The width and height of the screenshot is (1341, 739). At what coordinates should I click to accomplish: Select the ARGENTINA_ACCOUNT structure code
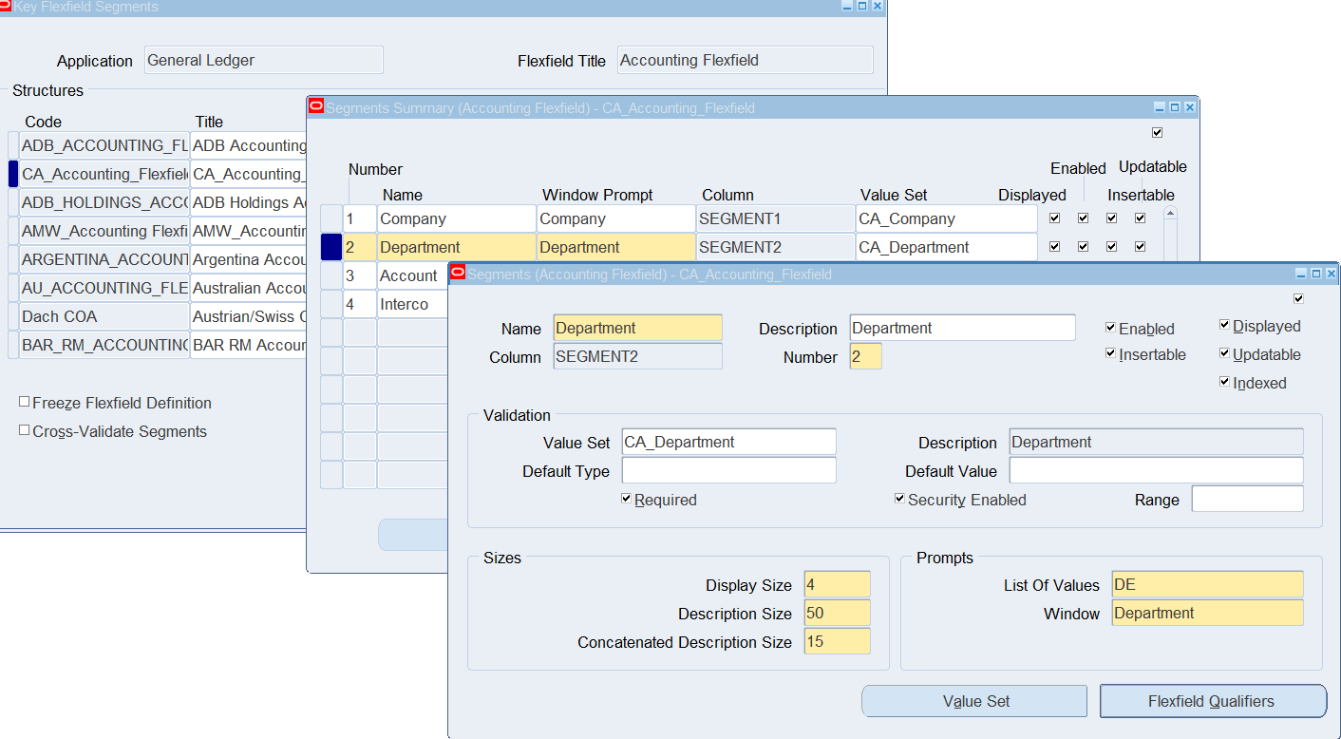(x=104, y=259)
